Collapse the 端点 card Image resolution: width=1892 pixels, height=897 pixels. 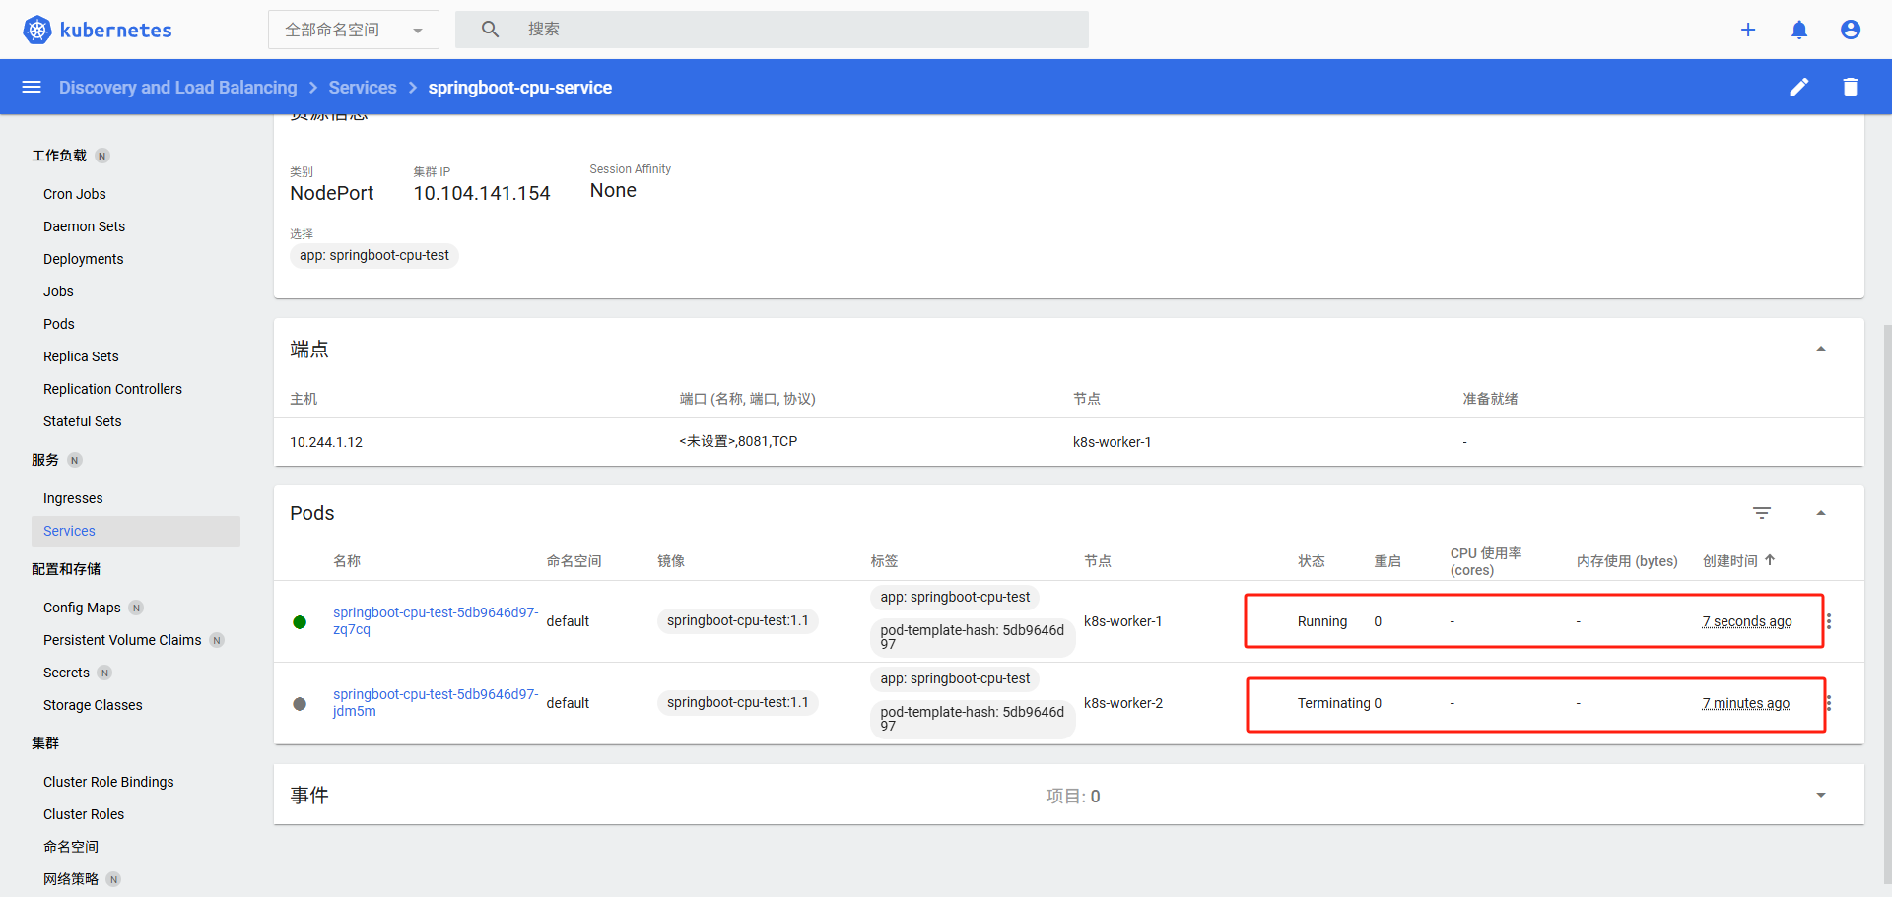pos(1821,349)
